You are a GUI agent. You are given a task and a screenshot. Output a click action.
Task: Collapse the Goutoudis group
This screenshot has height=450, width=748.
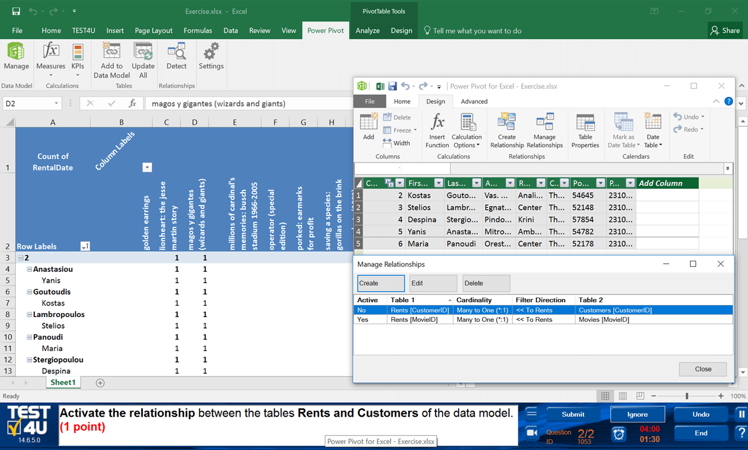click(x=30, y=292)
